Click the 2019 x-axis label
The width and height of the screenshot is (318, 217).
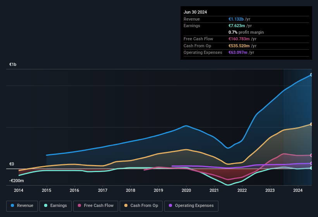point(158,190)
